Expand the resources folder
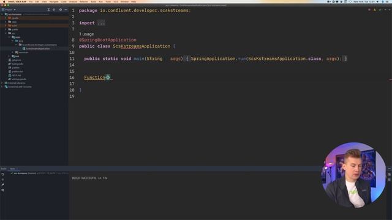Image resolution: width=392 pixels, height=220 pixels. (12, 53)
